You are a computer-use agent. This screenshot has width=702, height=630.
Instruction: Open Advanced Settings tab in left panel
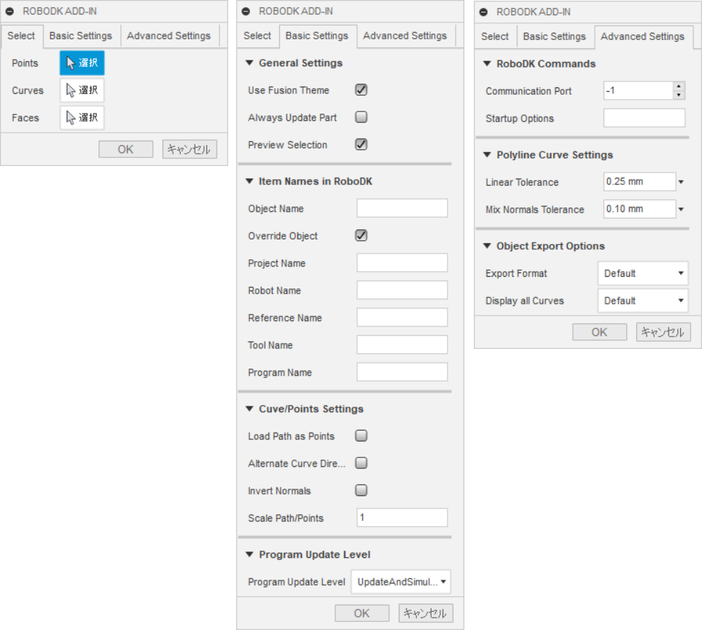(x=168, y=36)
